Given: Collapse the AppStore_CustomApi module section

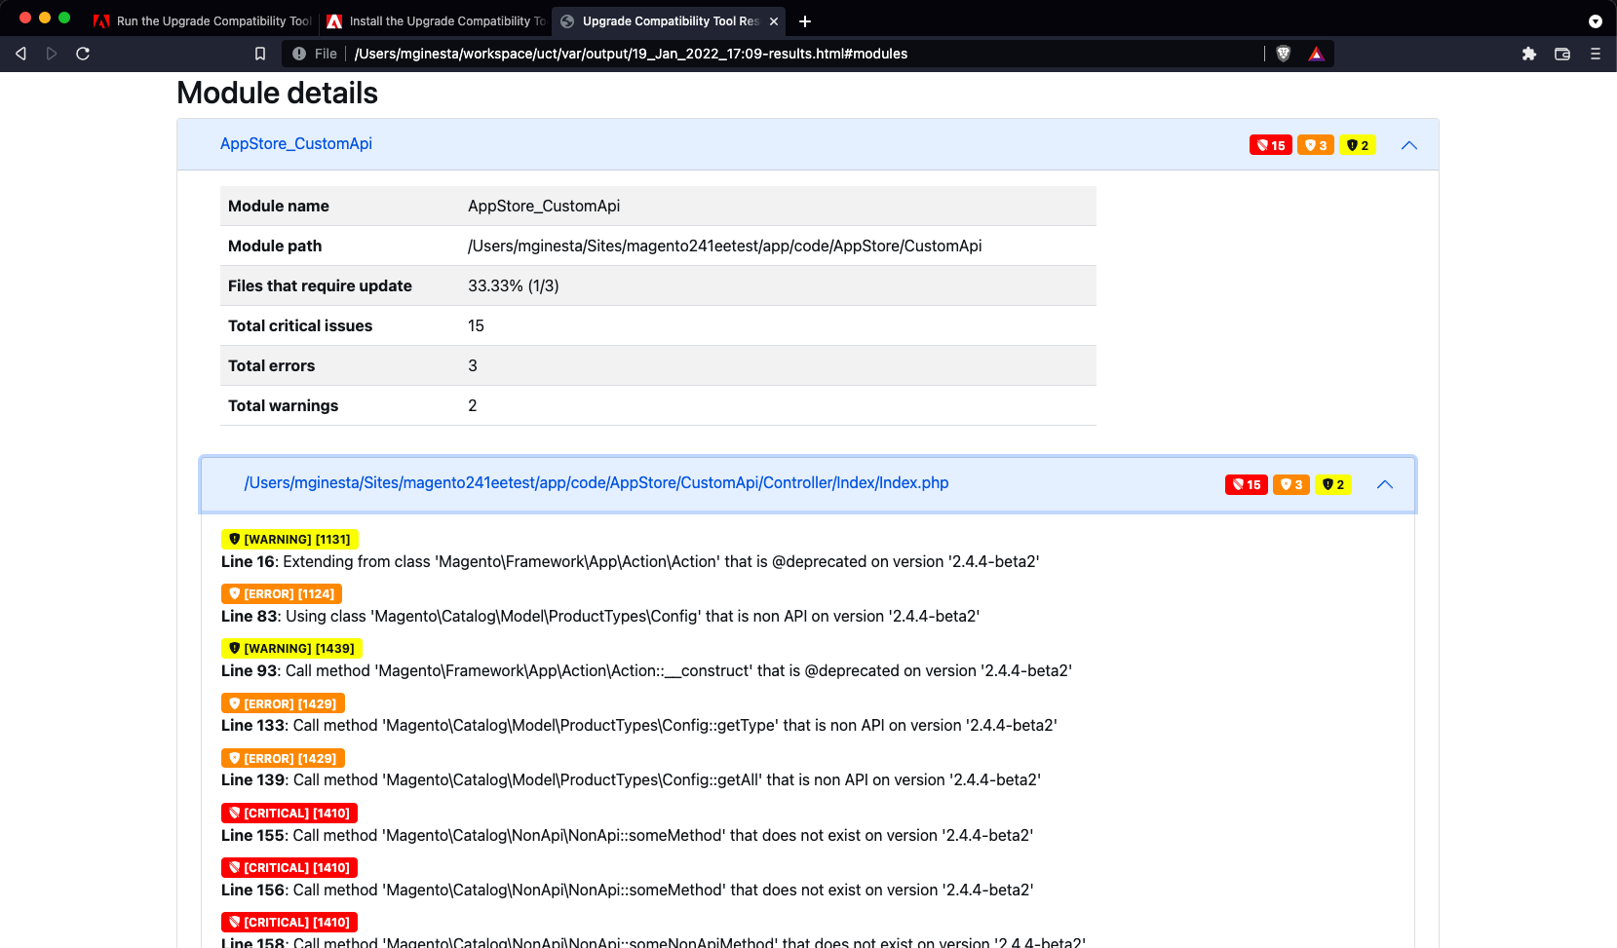Looking at the screenshot, I should [x=1408, y=144].
